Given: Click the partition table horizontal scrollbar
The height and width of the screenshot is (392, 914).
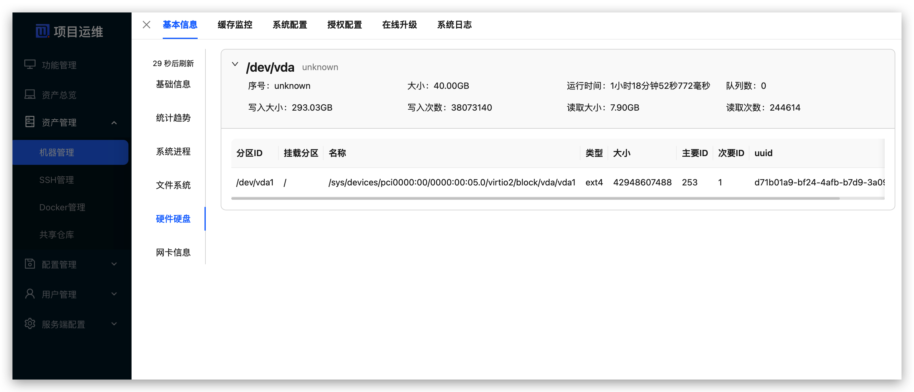Looking at the screenshot, I should coord(535,198).
